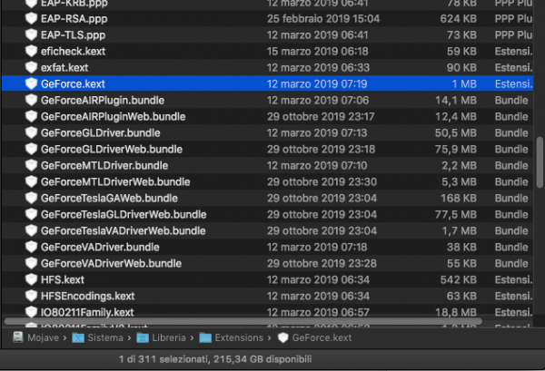
Task: Select the GeForceTeslaVADriverWeb.bundle file name
Action: click(123, 230)
